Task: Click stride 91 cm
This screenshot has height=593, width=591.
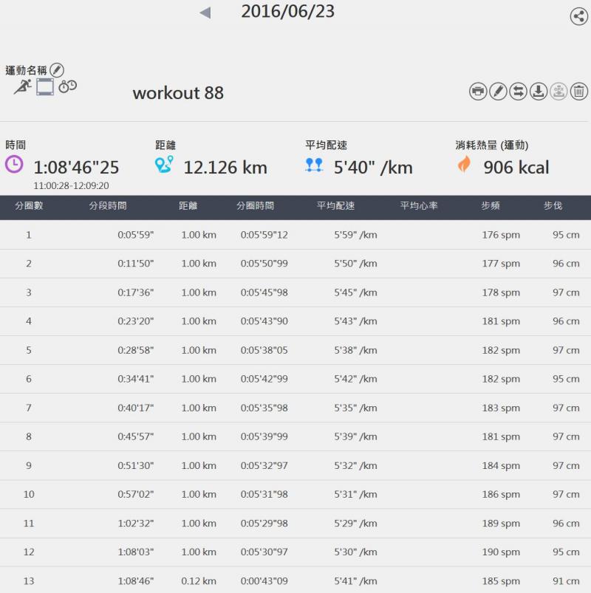Action: coord(566,581)
